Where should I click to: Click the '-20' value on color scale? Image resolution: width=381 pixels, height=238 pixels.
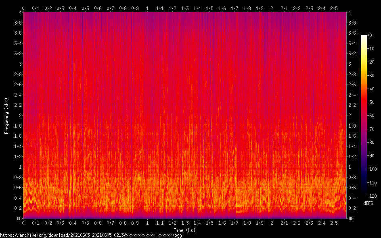371,62
